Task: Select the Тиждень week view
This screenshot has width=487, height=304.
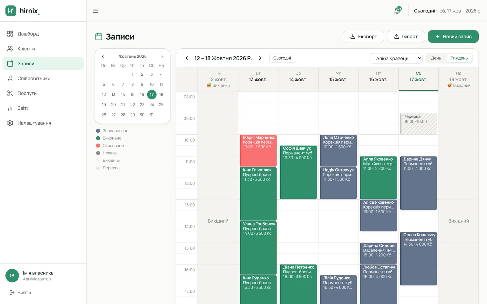Action: tap(459, 58)
